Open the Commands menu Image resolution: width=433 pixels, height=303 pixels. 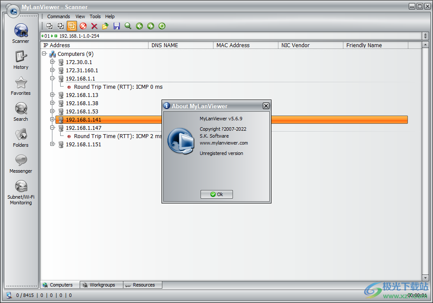click(58, 16)
